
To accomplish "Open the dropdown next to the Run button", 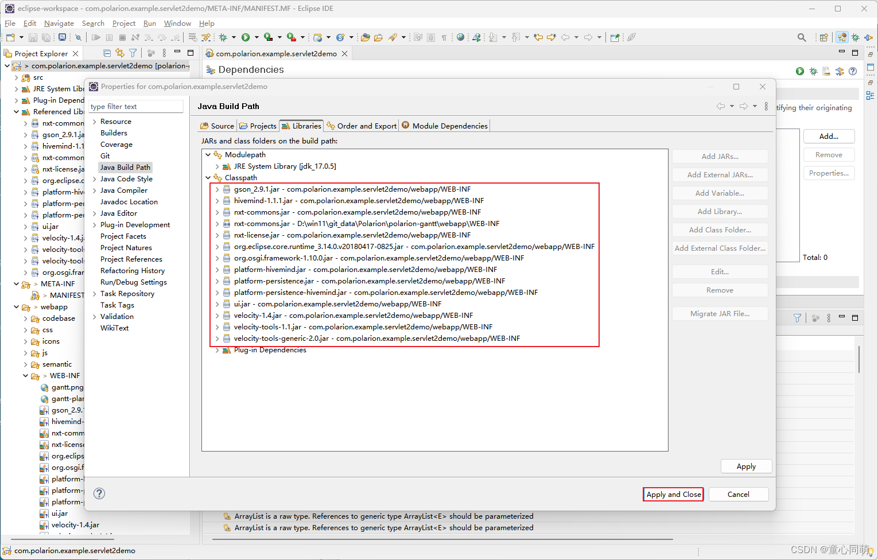I will pos(256,37).
